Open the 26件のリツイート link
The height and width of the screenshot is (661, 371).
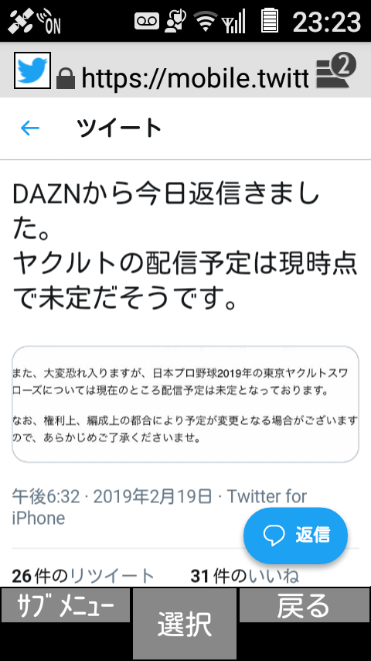click(x=83, y=577)
